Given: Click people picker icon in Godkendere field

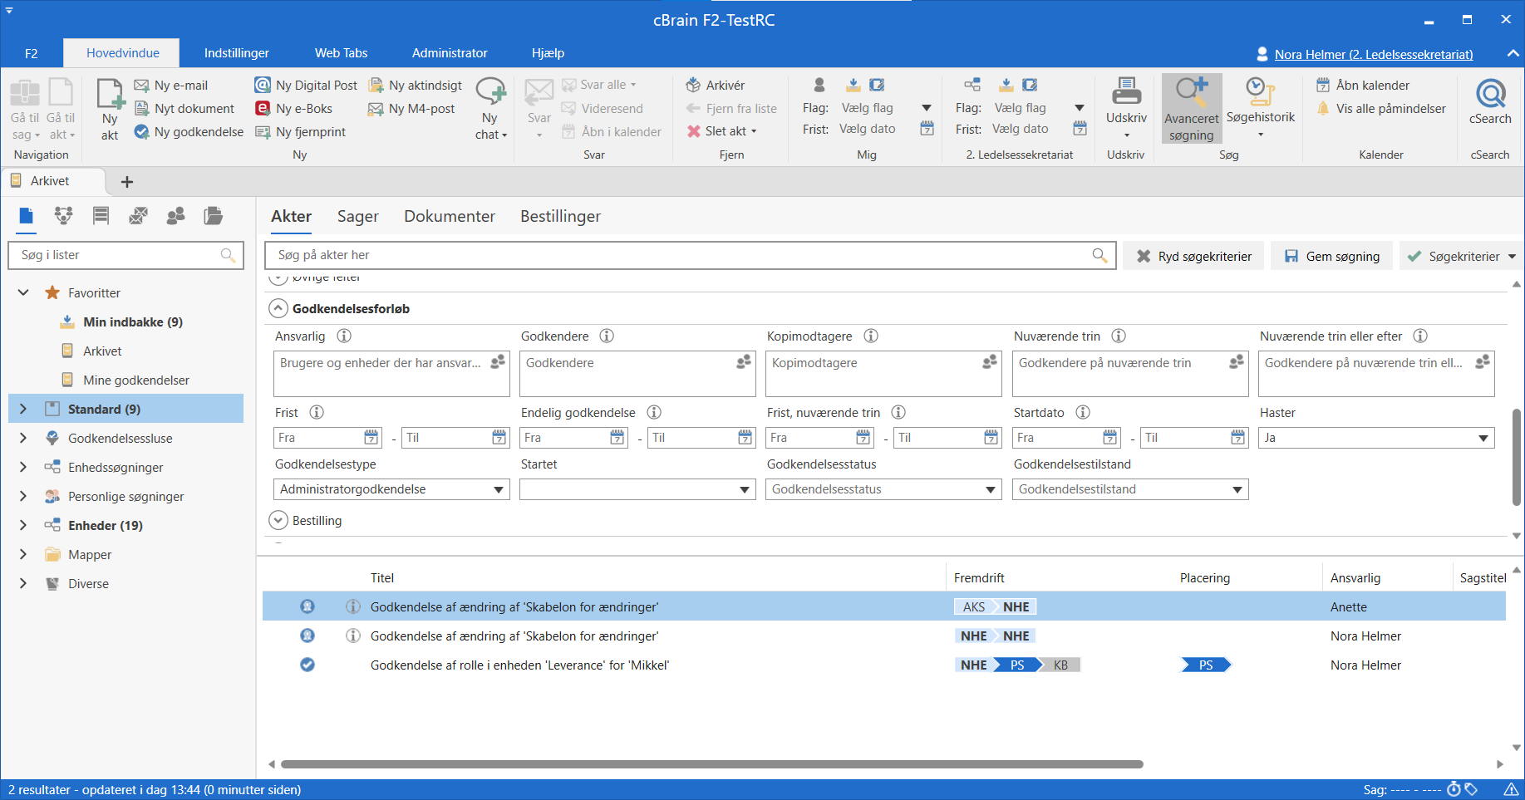Looking at the screenshot, I should (743, 362).
